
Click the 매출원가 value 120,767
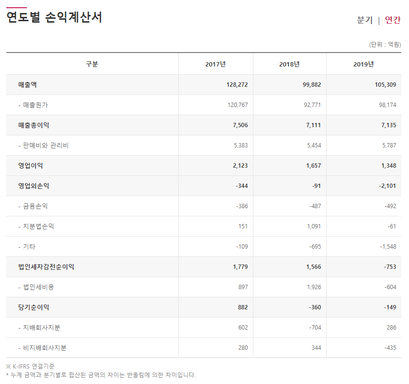pyautogui.click(x=237, y=105)
